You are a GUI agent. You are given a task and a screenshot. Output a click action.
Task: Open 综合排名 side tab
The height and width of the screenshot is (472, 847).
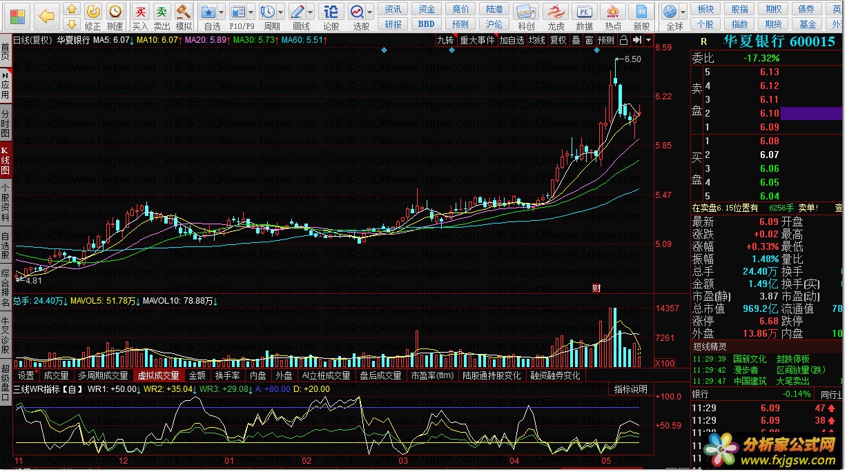tap(6, 287)
